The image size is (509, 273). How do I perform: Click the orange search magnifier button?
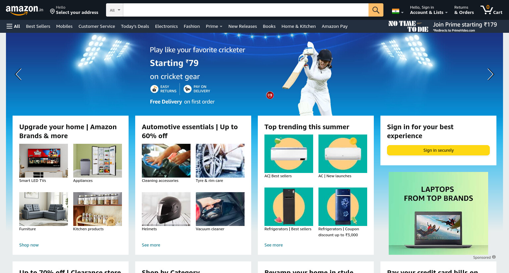(376, 10)
